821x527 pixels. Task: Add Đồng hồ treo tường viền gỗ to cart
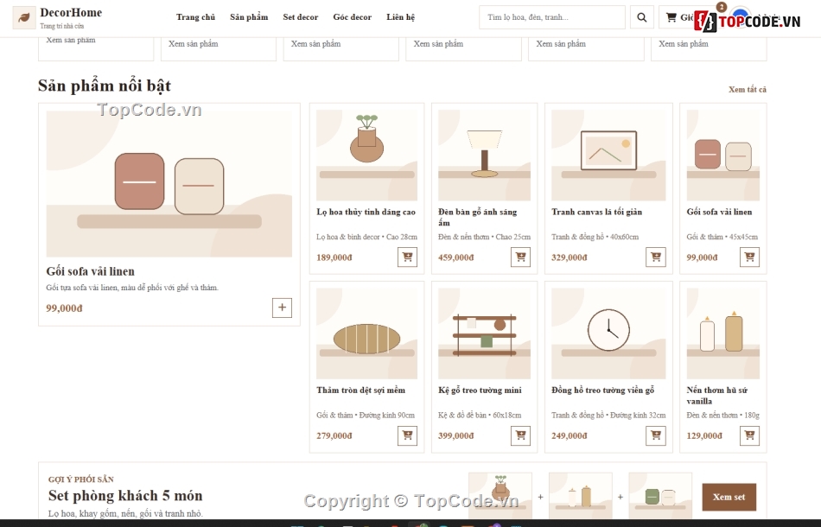[656, 435]
